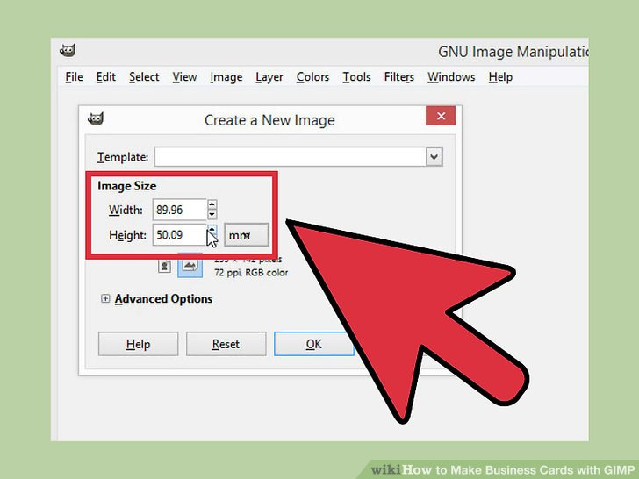Increase Height with up arrow
Viewport: 639px width, 479px height.
click(212, 230)
